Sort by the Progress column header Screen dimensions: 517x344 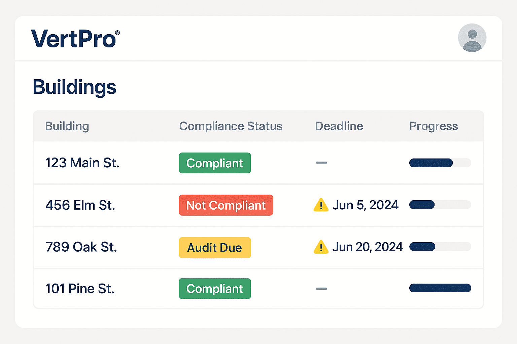tap(434, 126)
